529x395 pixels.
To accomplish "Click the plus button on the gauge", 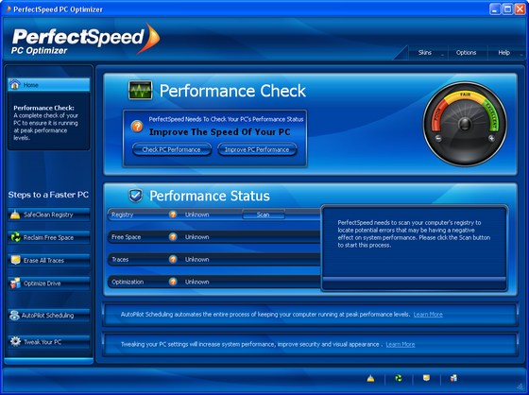I will [491, 138].
